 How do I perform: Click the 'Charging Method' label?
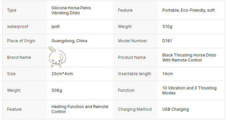[x=135, y=109]
